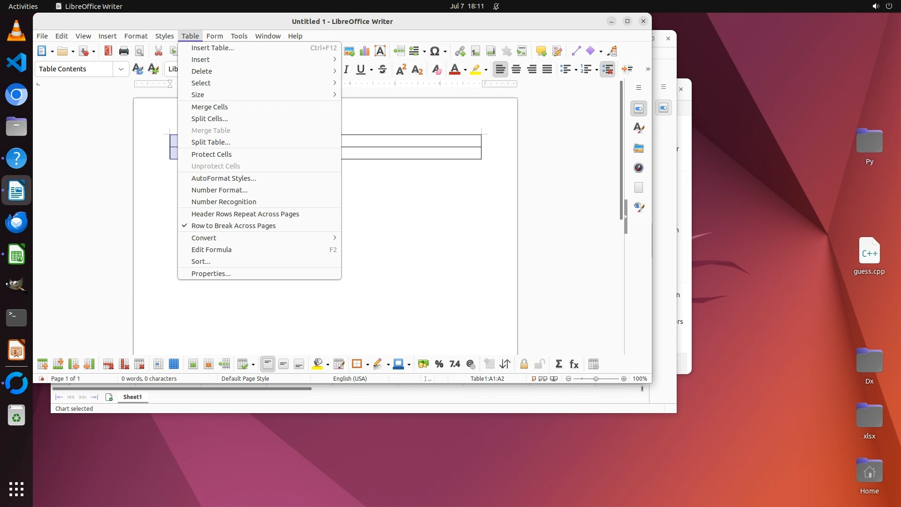Open the Special Character icon

435,51
